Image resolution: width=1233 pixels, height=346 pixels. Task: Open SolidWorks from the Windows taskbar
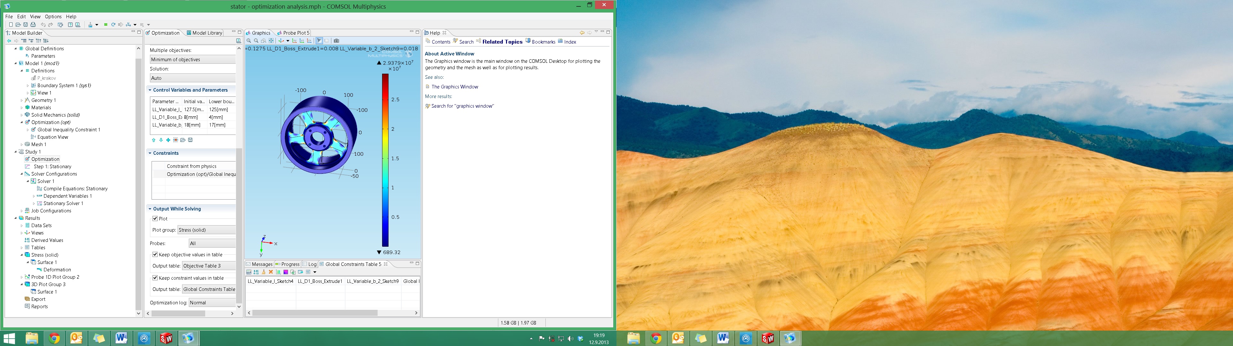pyautogui.click(x=166, y=338)
